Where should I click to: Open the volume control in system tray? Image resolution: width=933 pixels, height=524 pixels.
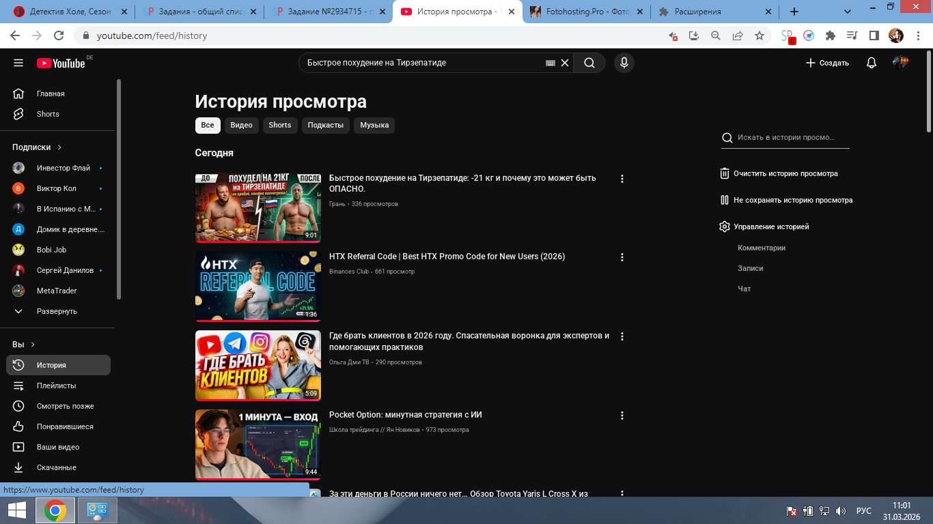click(x=841, y=510)
